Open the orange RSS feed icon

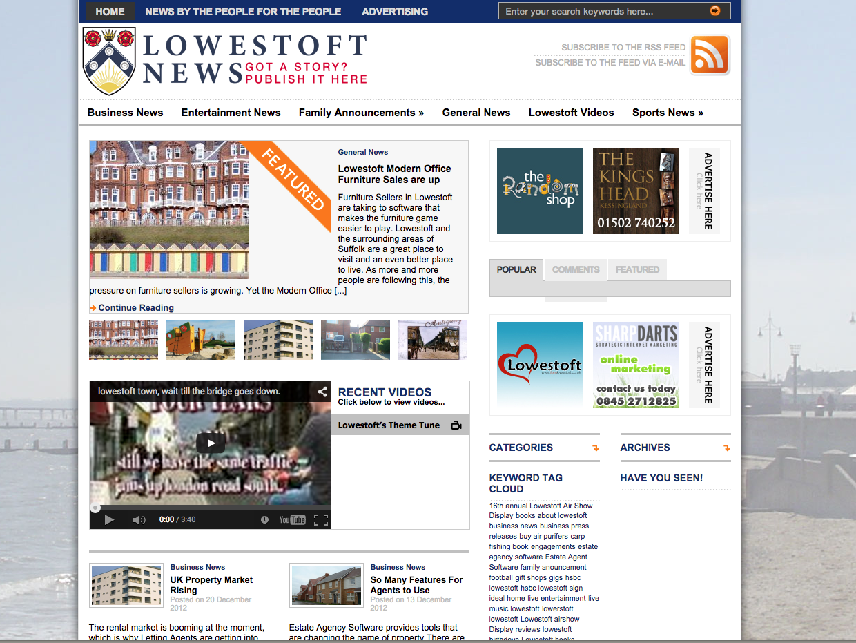(x=710, y=55)
